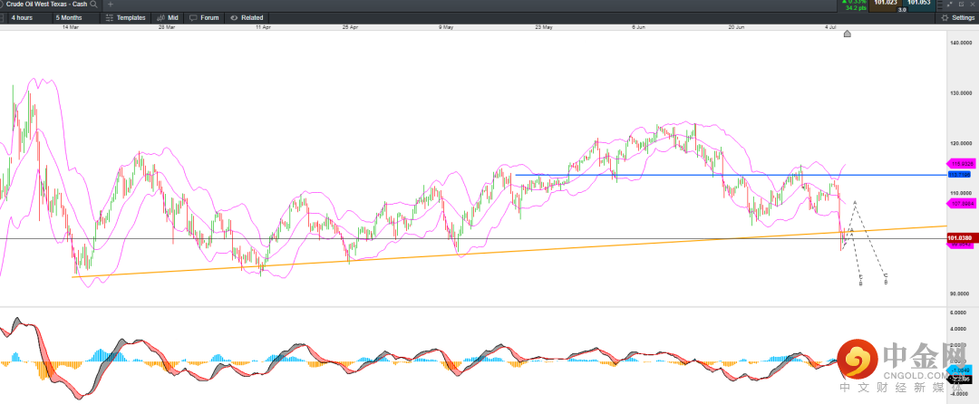This screenshot has width=979, height=404.
Task: Click the 107.8984 middle band price label
Action: coord(961,202)
